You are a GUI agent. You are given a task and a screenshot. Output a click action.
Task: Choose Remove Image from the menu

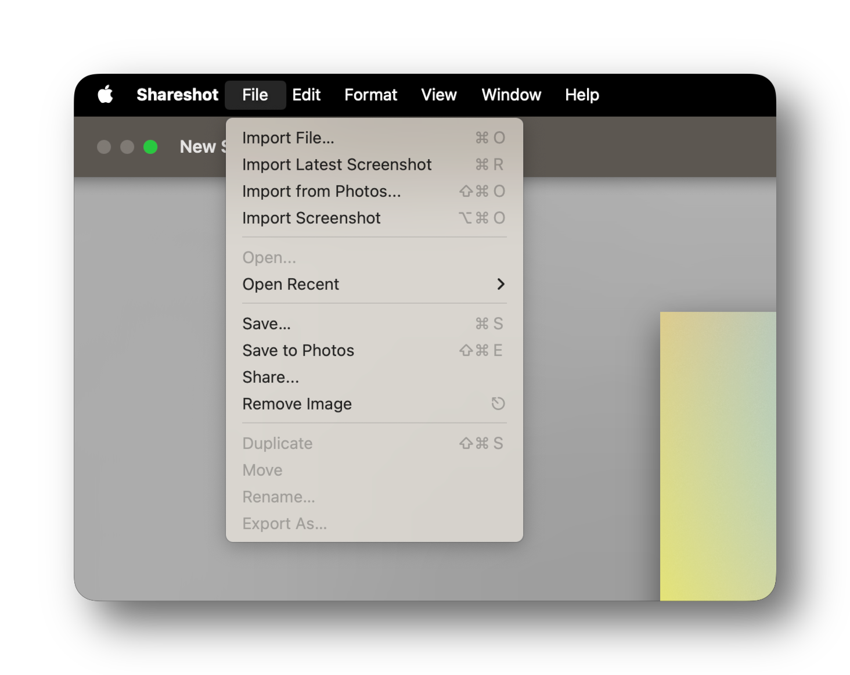pyautogui.click(x=297, y=404)
